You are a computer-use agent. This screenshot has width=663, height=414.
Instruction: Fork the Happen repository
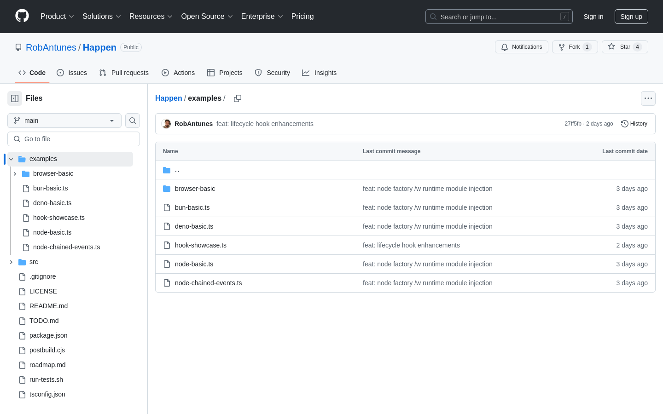click(575, 47)
